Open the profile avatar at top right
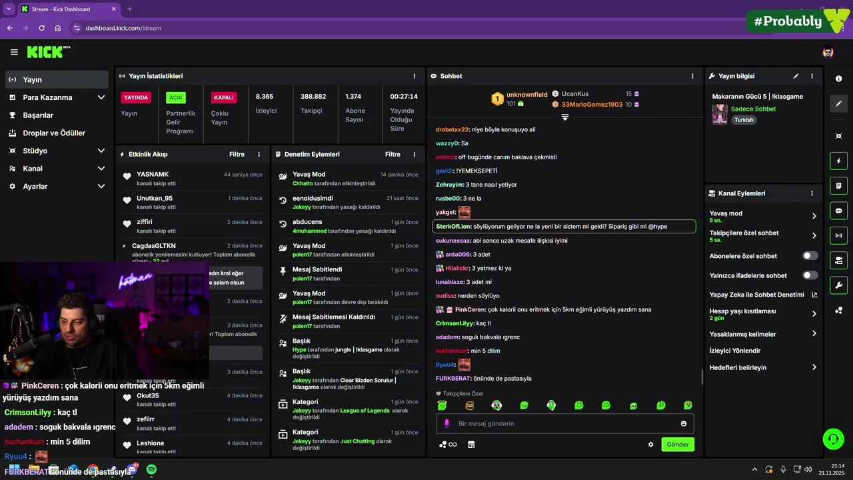 coord(828,52)
